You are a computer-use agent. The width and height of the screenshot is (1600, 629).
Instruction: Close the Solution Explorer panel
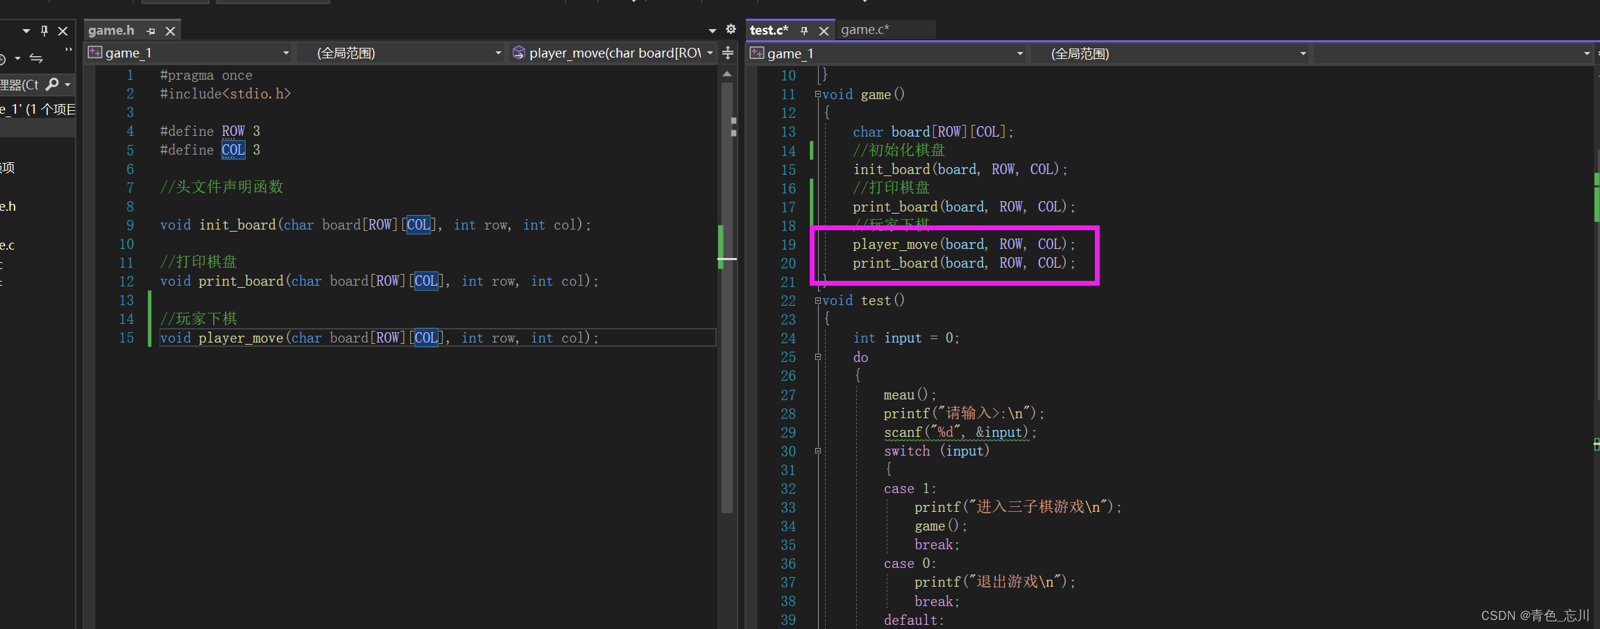[63, 31]
